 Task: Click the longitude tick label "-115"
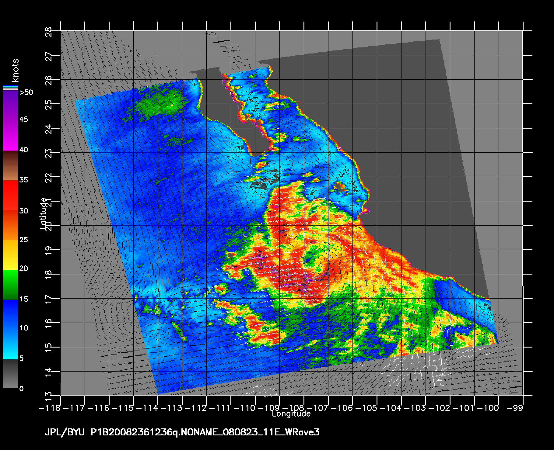[123, 408]
